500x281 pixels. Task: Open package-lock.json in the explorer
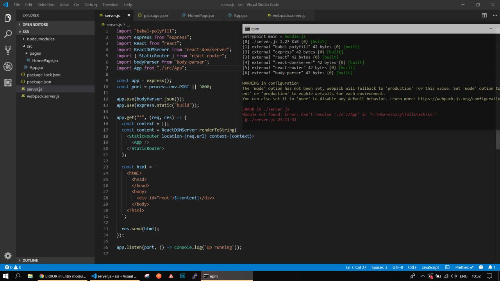(55, 75)
